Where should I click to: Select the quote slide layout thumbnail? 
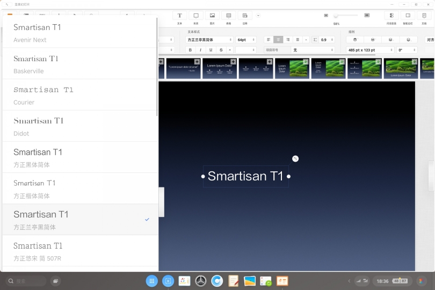(183, 69)
